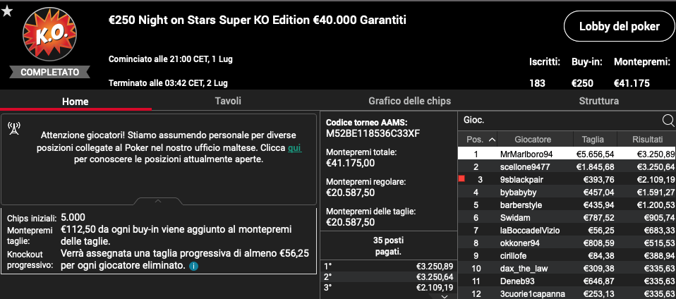Click the Lobby del poker button
The height and width of the screenshot is (299, 676).
pyautogui.click(x=619, y=27)
